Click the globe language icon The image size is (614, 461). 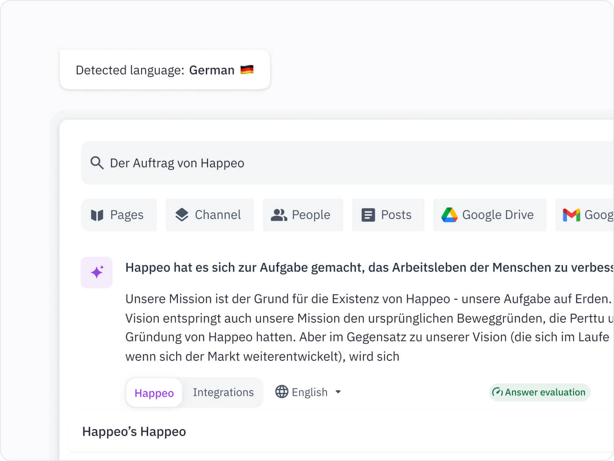coord(282,391)
